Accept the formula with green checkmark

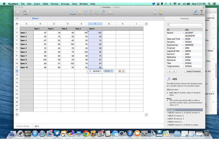point(123,71)
